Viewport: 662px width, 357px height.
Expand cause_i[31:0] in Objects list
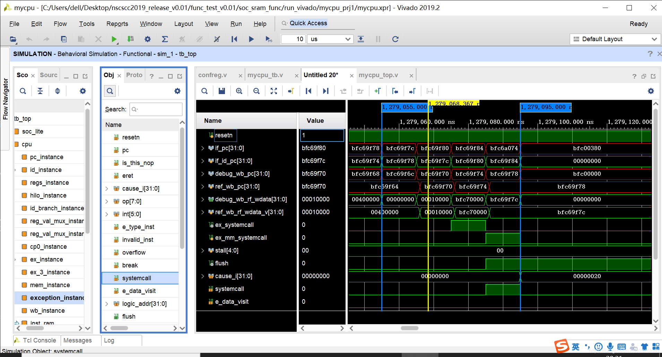click(107, 189)
